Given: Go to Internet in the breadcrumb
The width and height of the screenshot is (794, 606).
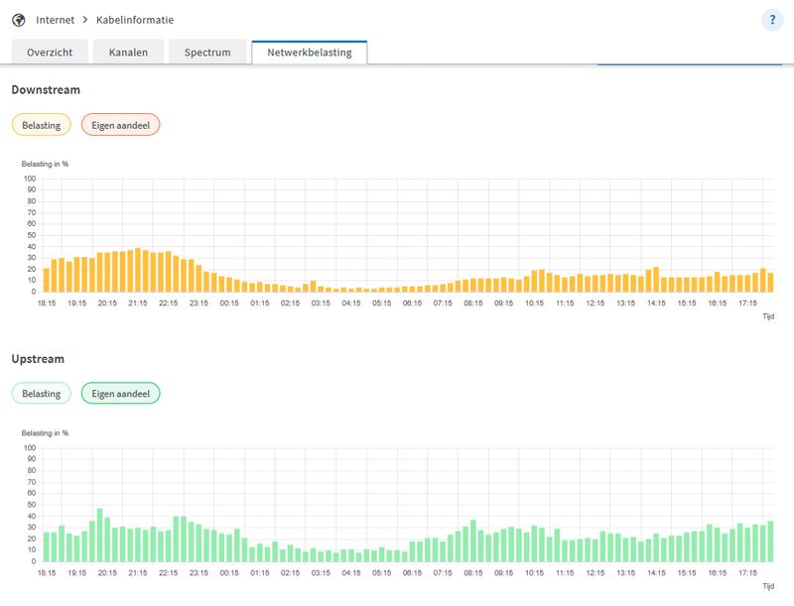Looking at the screenshot, I should 55,20.
